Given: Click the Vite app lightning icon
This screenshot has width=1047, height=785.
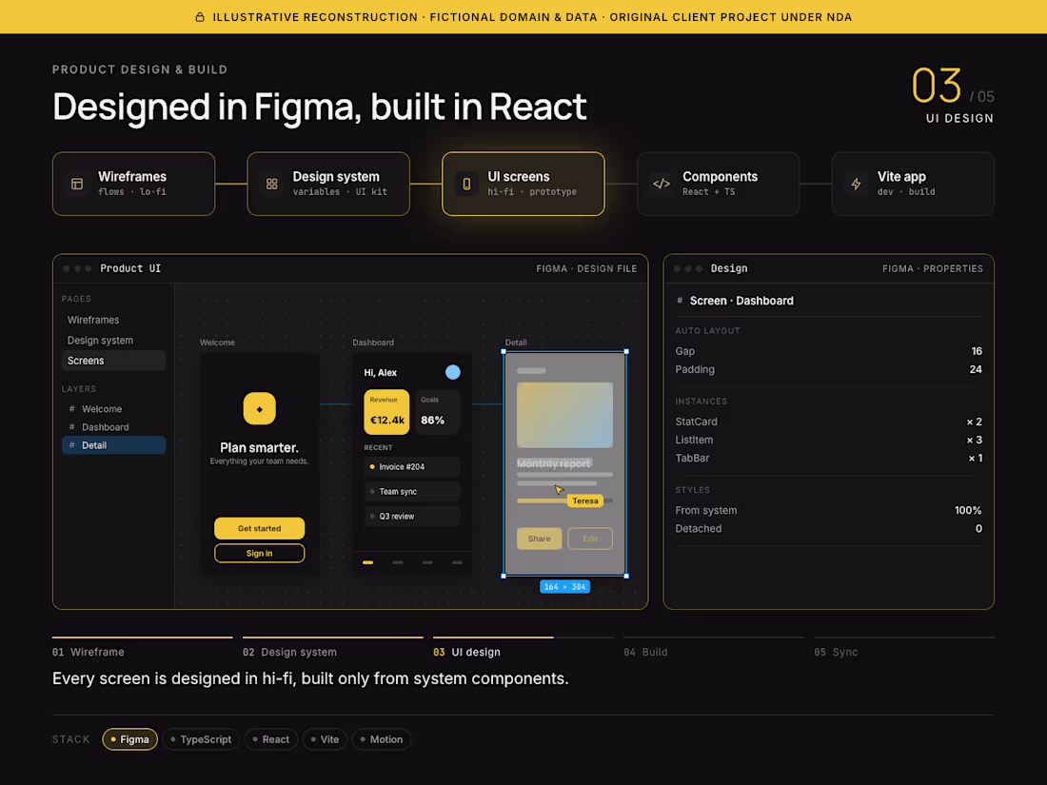Looking at the screenshot, I should [856, 184].
